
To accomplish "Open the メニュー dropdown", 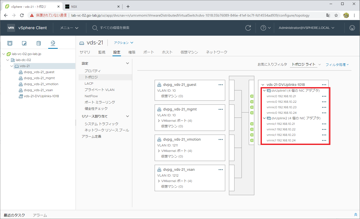I will click(69, 28).
